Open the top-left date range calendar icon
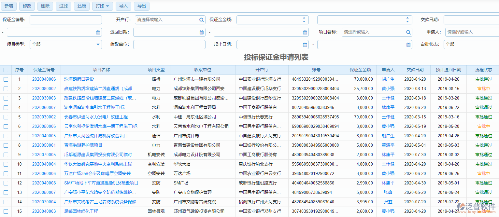 (98, 32)
